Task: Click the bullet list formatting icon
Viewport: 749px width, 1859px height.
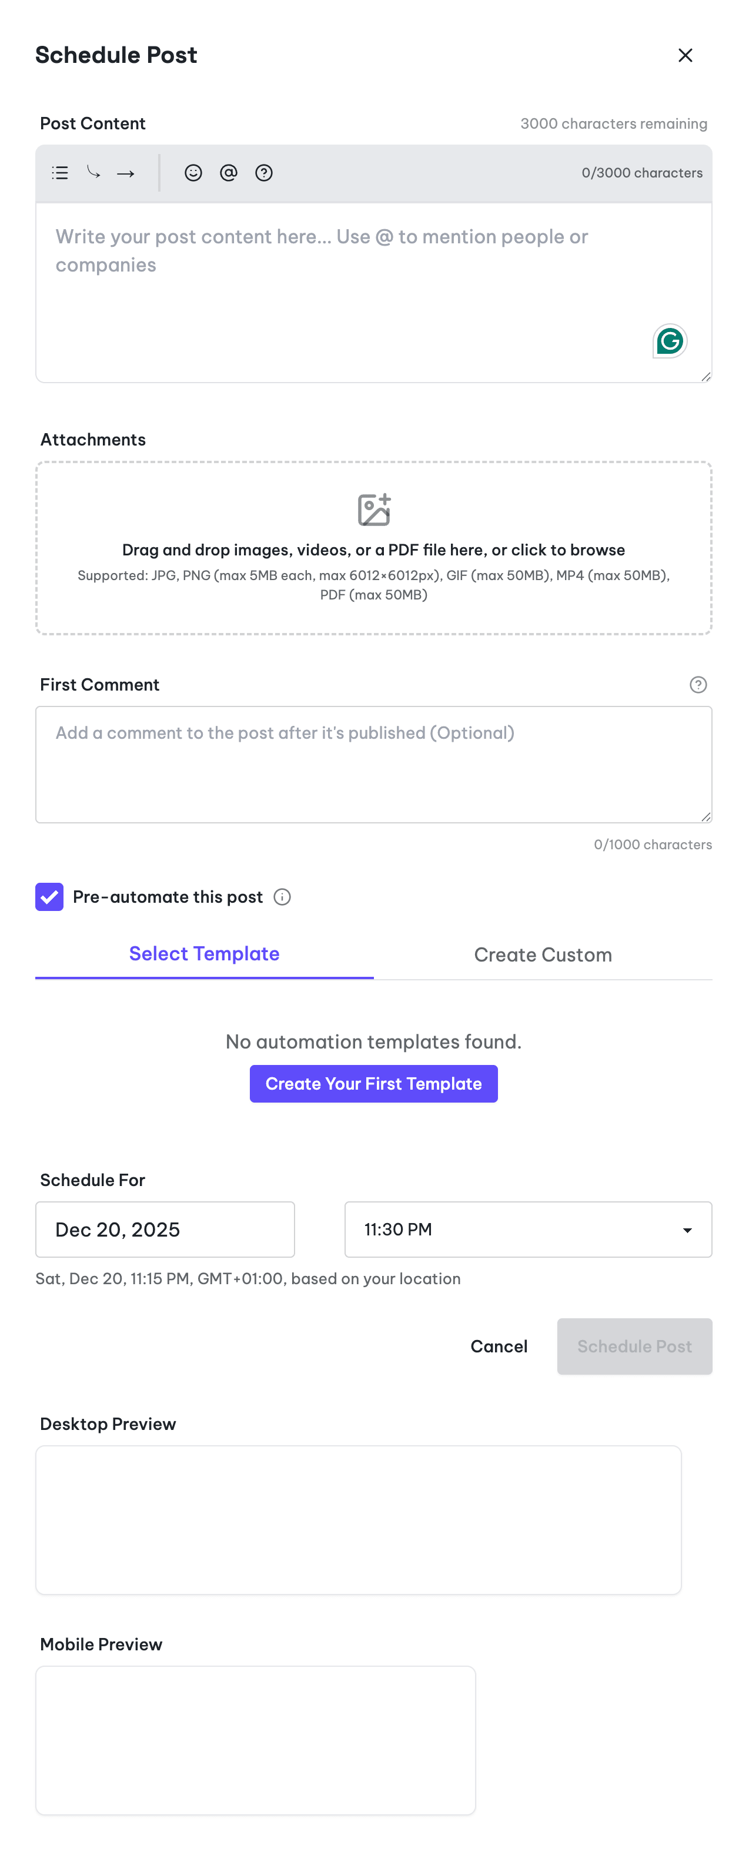Action: (x=60, y=172)
